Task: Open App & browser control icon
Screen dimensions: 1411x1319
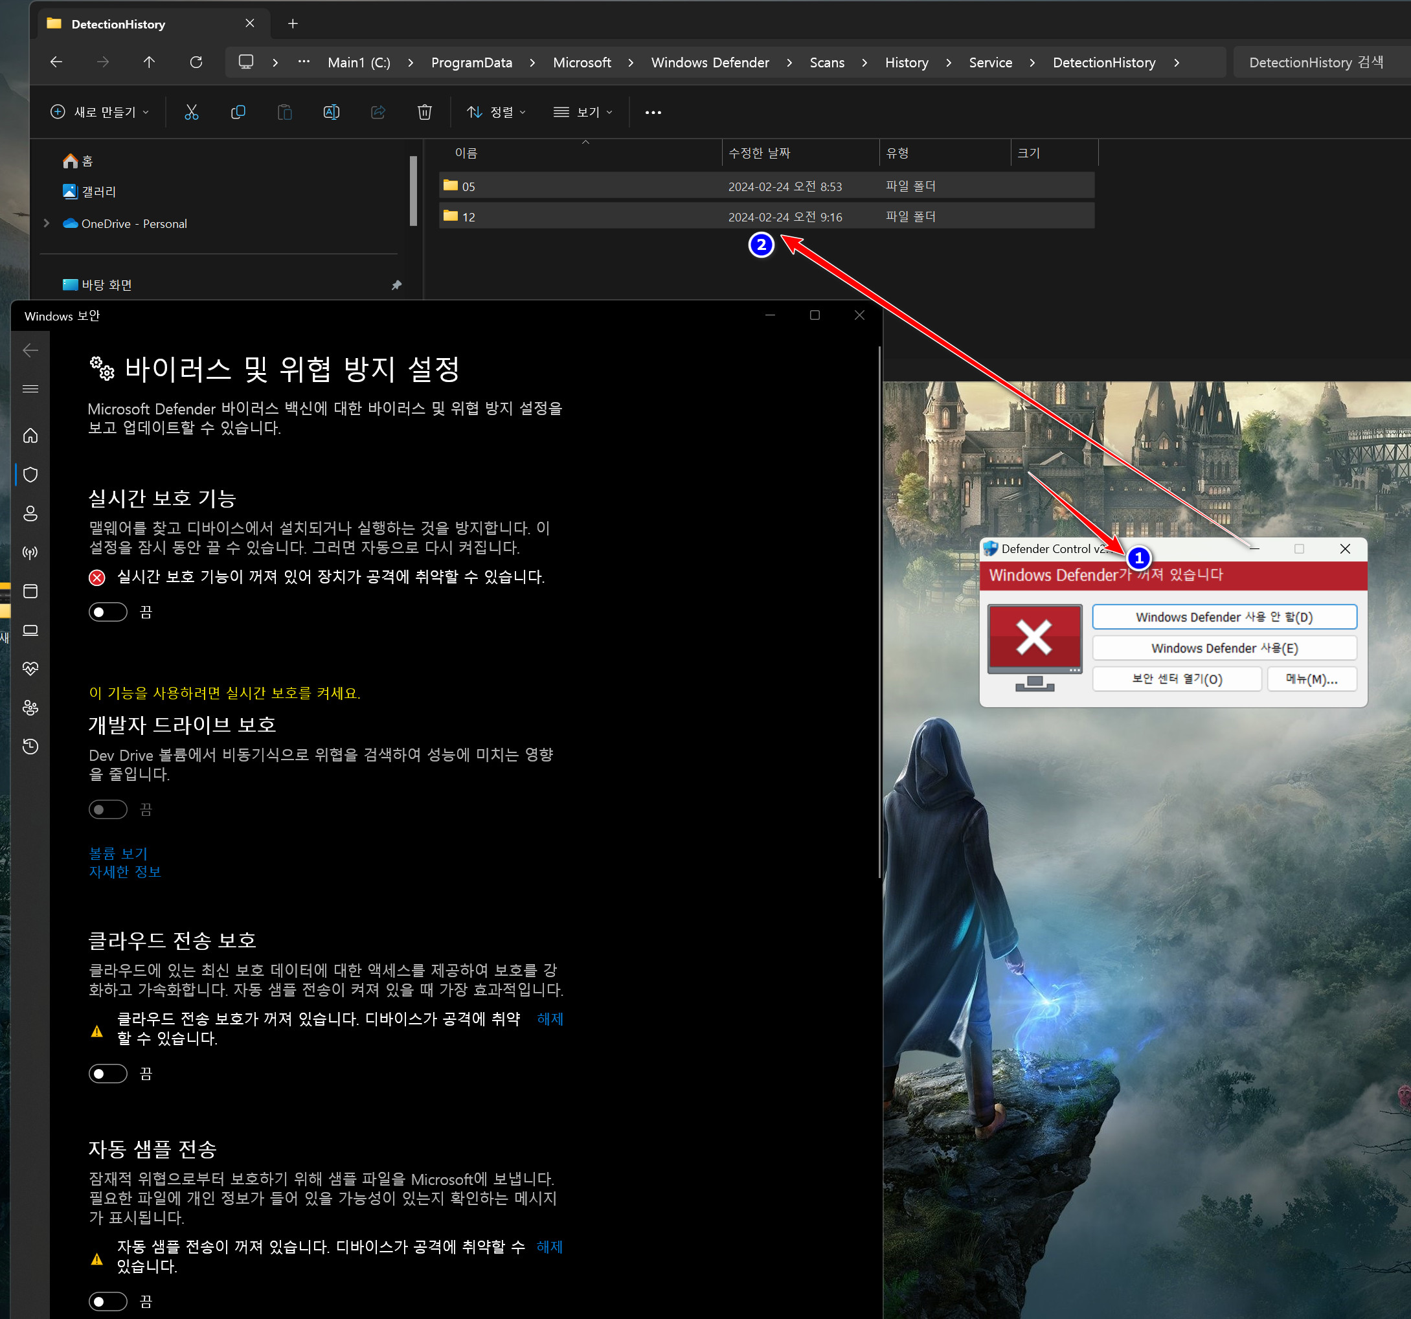Action: (30, 591)
